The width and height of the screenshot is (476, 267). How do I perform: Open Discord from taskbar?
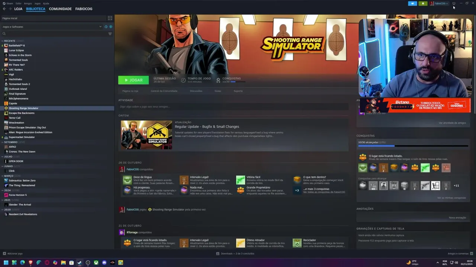(104, 263)
